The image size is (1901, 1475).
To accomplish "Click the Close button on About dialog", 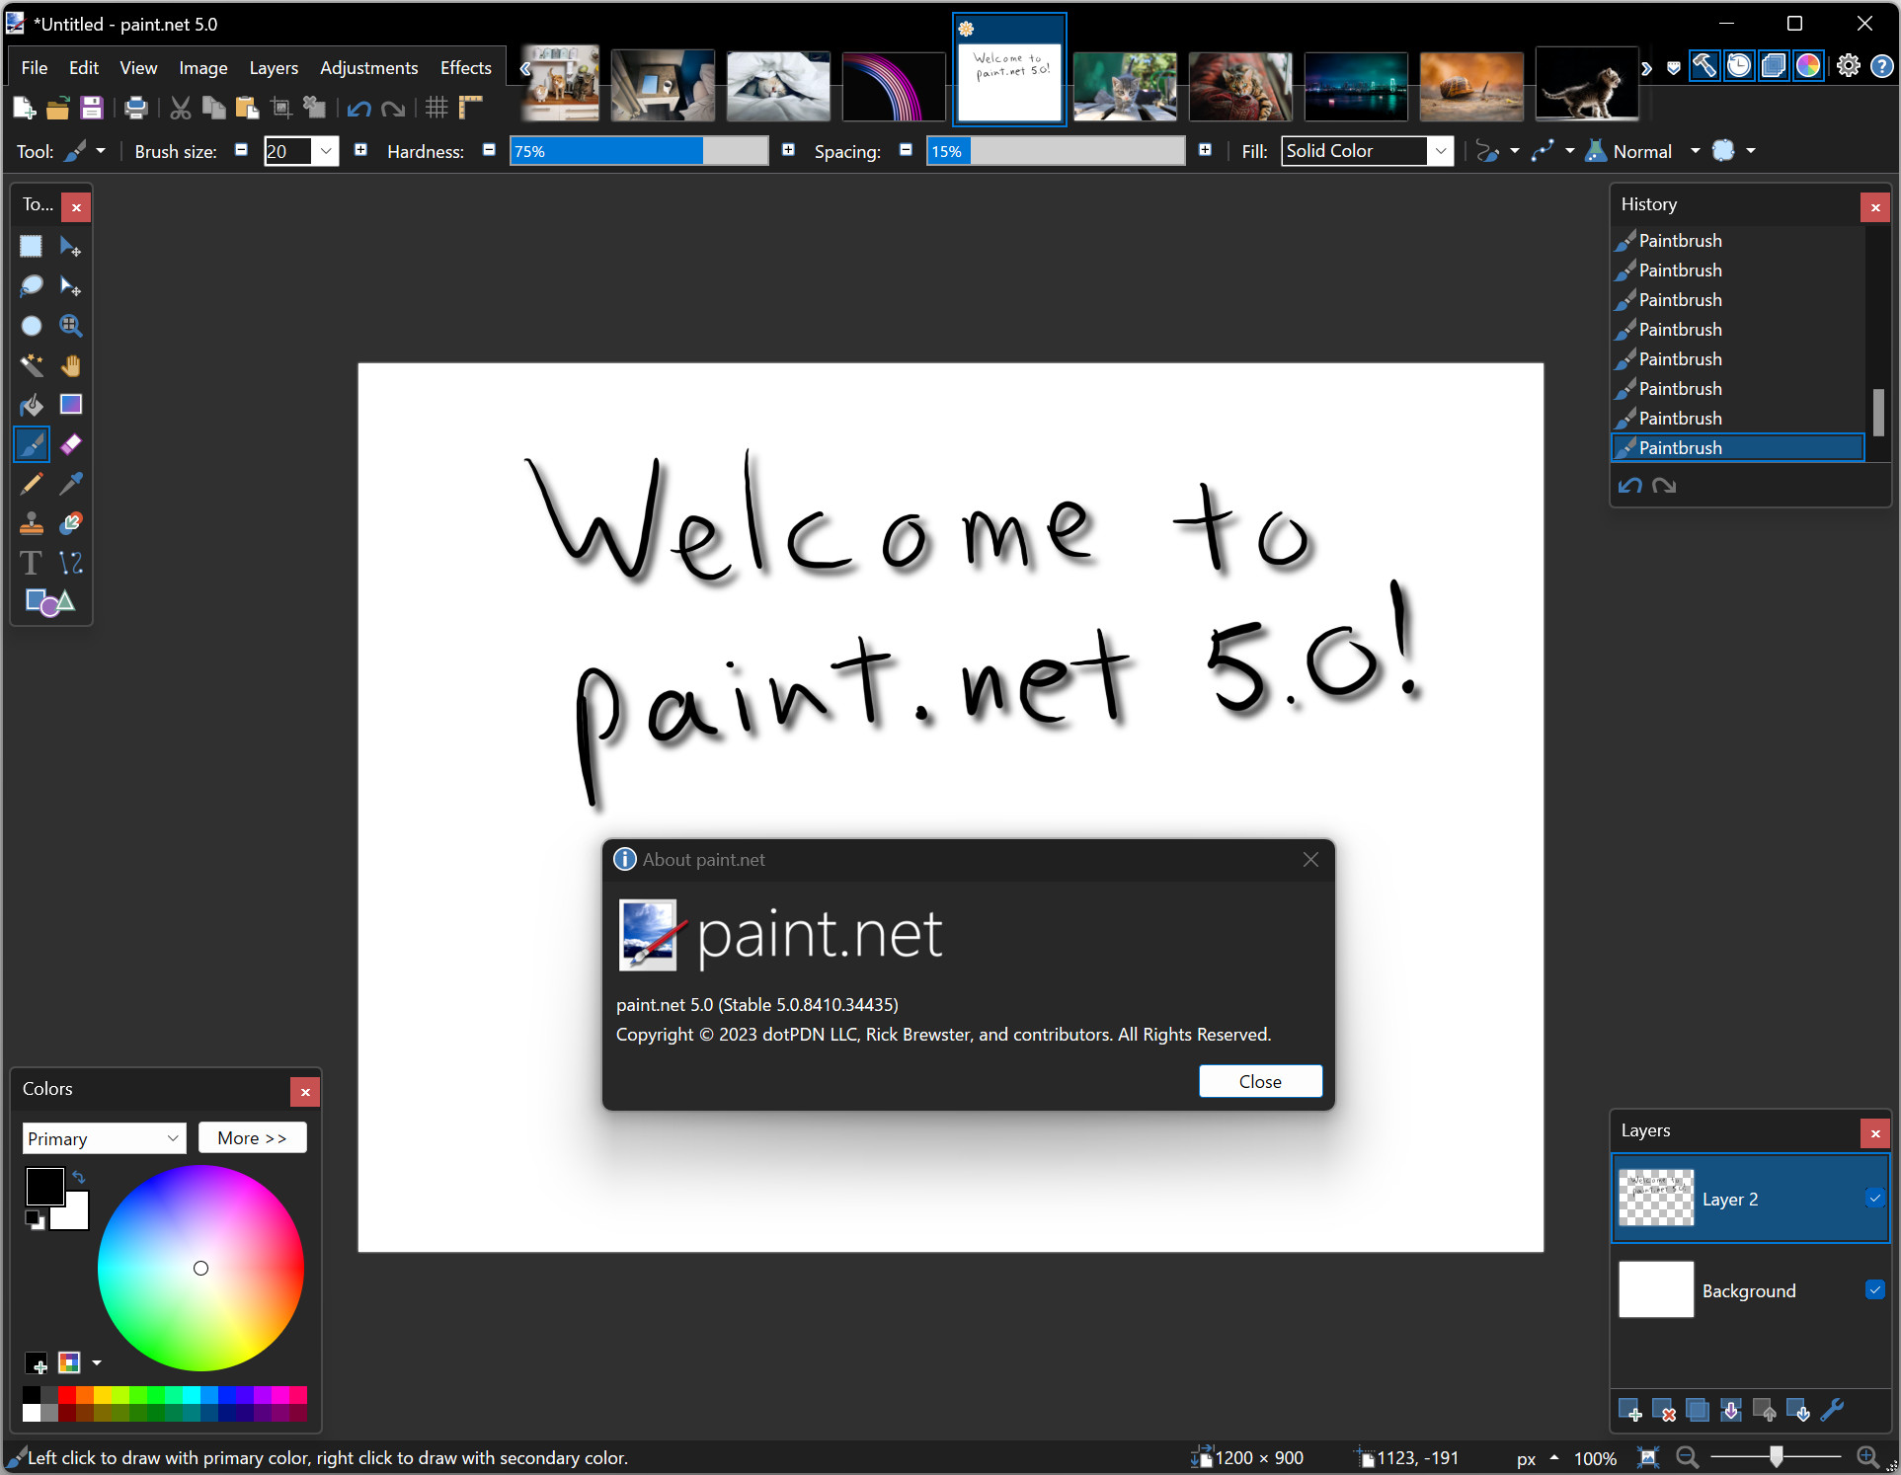I will coord(1259,1081).
